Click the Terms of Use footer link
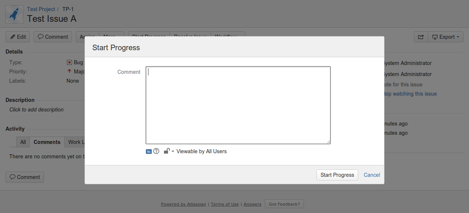Viewport: 469px width, 213px height. coord(225,204)
